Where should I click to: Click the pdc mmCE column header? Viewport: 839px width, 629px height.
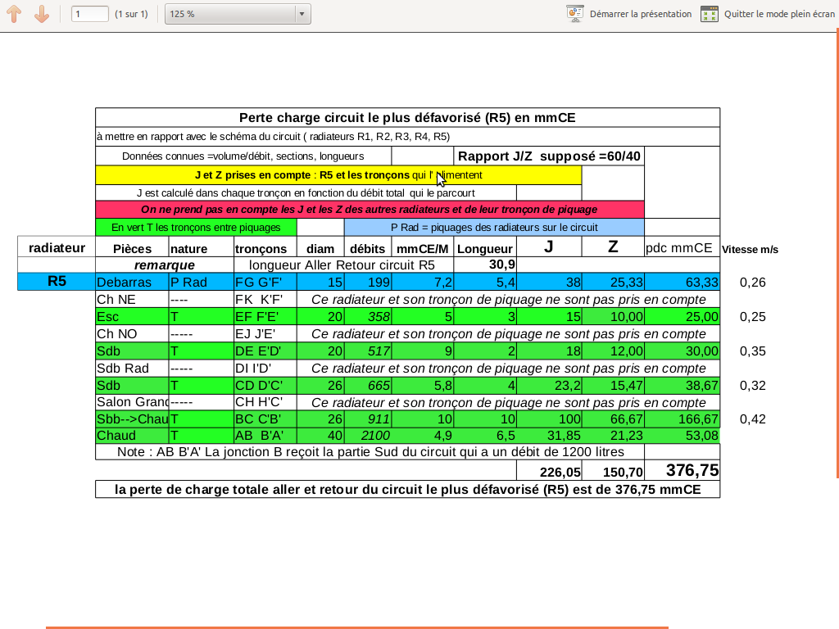tap(682, 247)
